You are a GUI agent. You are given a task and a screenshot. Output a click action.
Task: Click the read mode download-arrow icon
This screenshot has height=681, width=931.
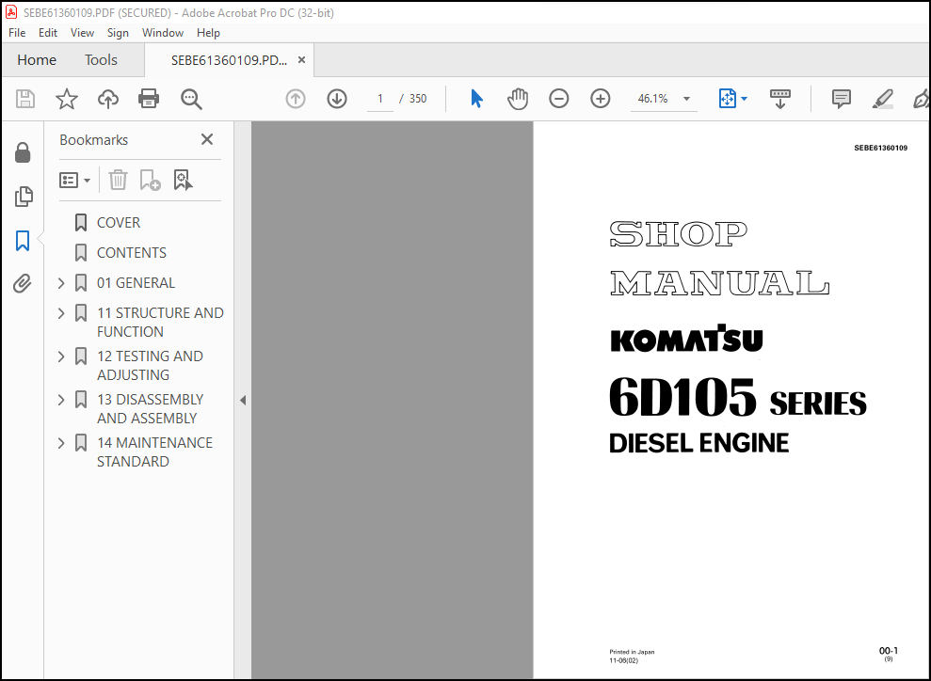pos(780,99)
